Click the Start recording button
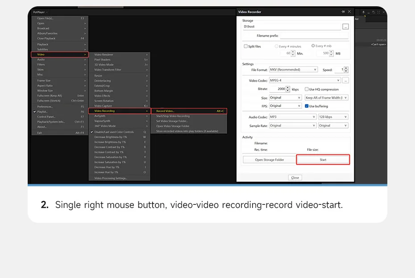The image size is (415, 278). [x=323, y=160]
